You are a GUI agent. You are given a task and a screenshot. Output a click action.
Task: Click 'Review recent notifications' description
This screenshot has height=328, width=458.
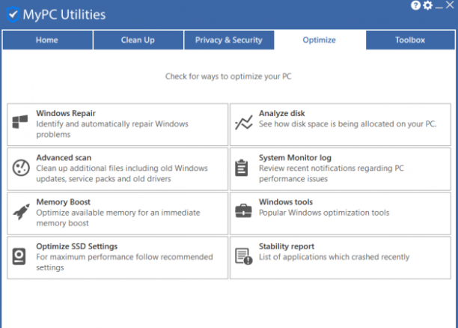(x=332, y=174)
